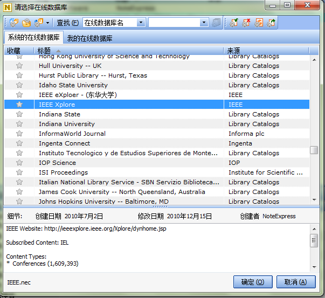This screenshot has height=298, width=325.
Task: Star the Italian National Library Service row
Action: (19, 182)
